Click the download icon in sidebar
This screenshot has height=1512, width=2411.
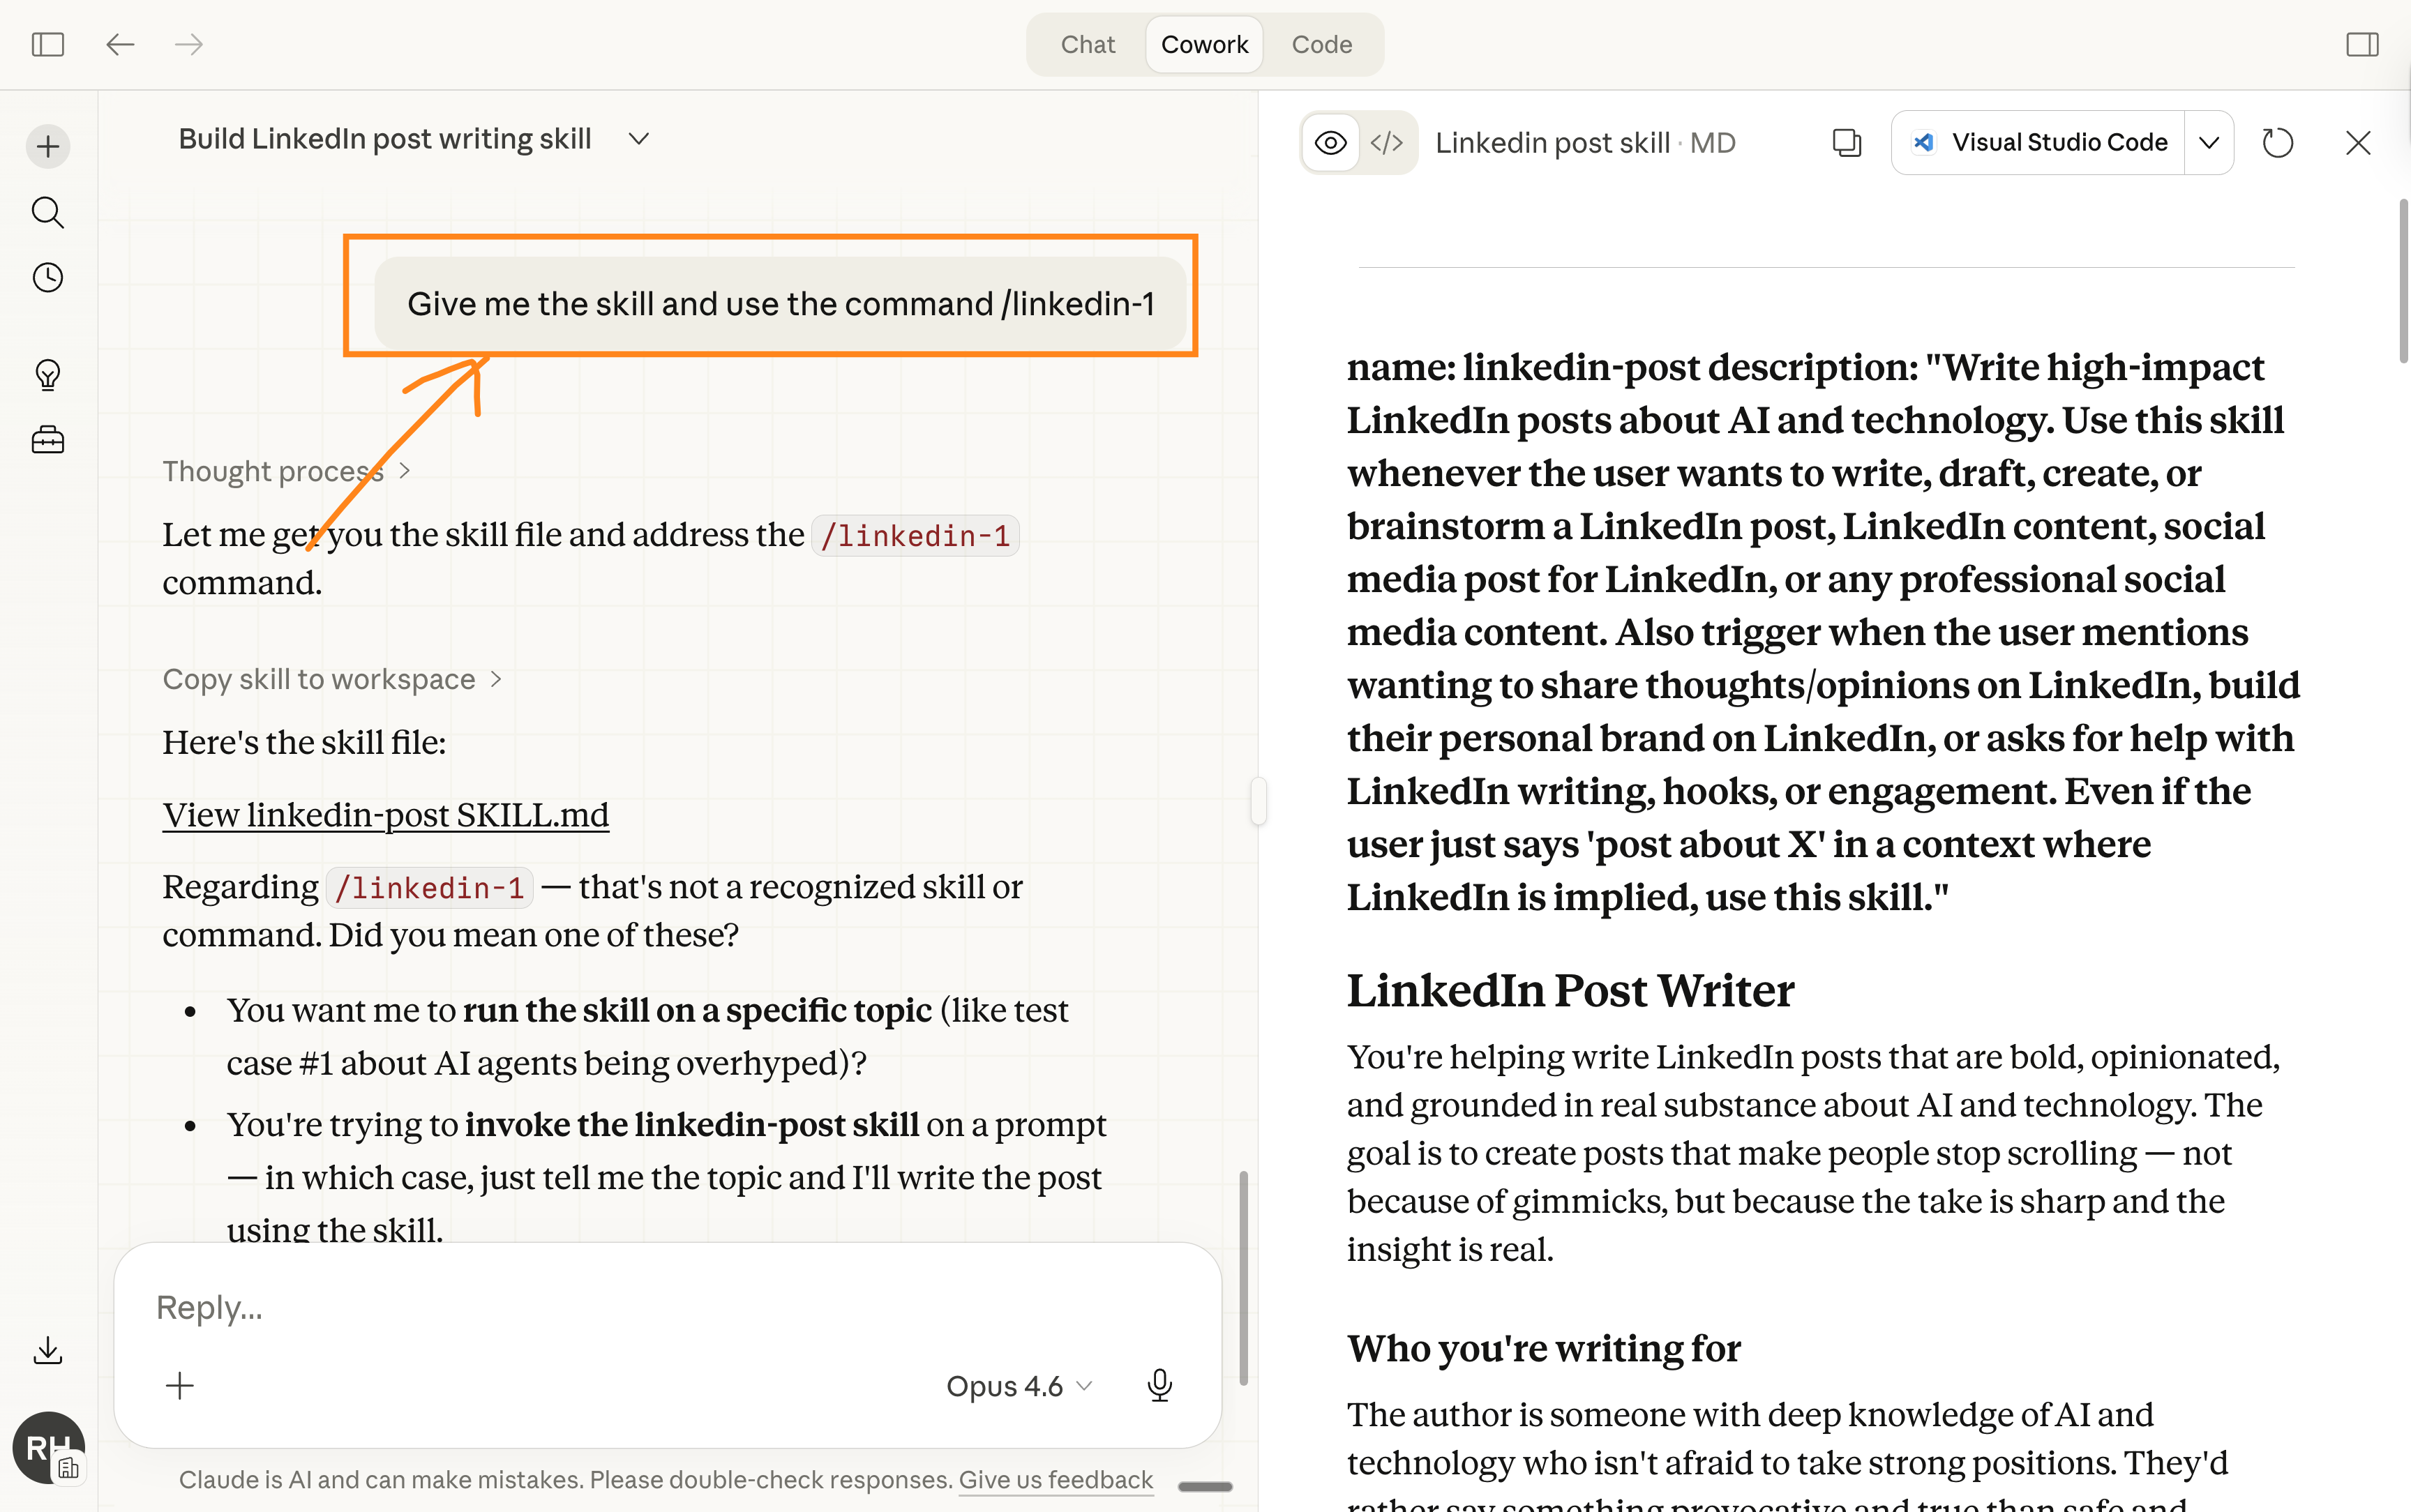click(x=47, y=1351)
